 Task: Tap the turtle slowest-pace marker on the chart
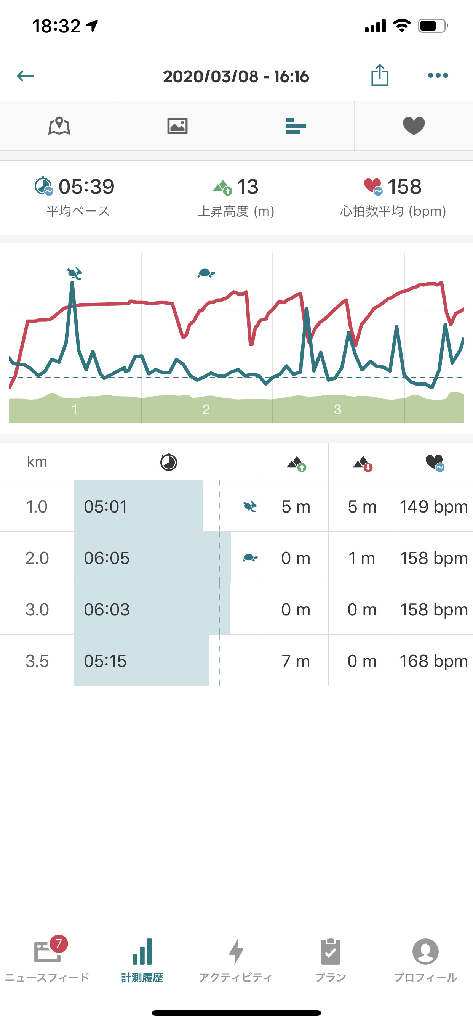[x=206, y=273]
